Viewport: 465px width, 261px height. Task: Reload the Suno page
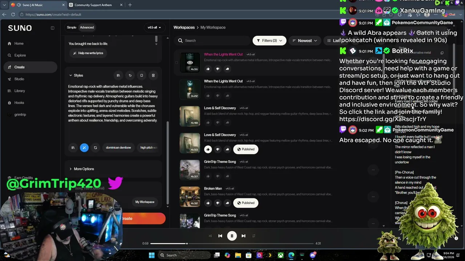[x=13, y=14]
